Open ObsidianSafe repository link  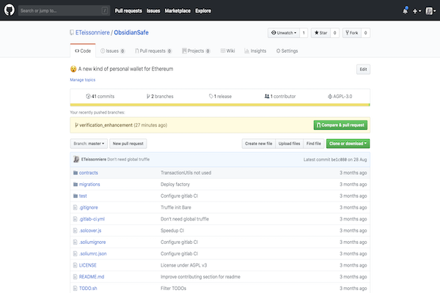point(131,32)
